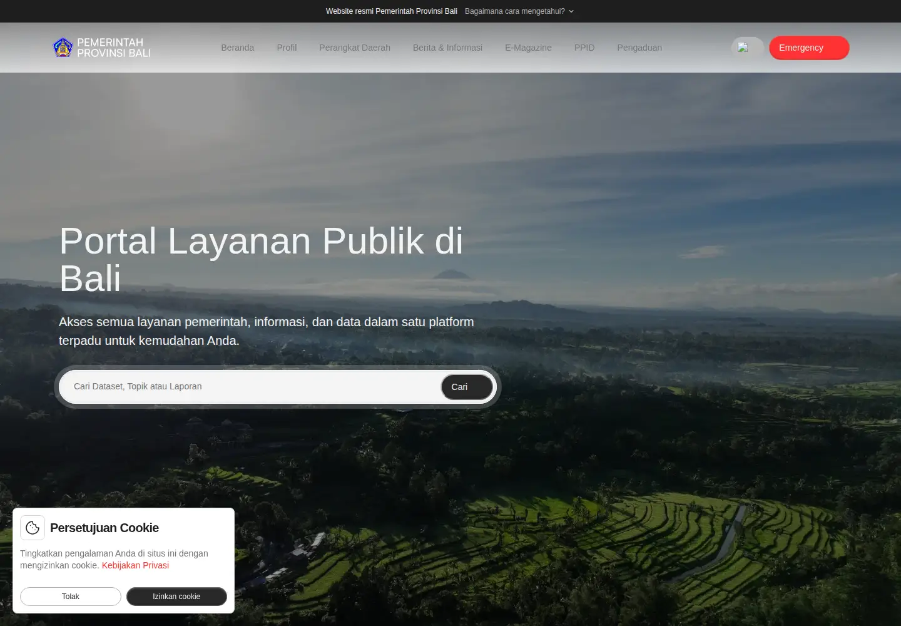Click the "Portal Layanan Publik di Bali" heading
Viewport: 901px width, 626px height.
tap(262, 259)
